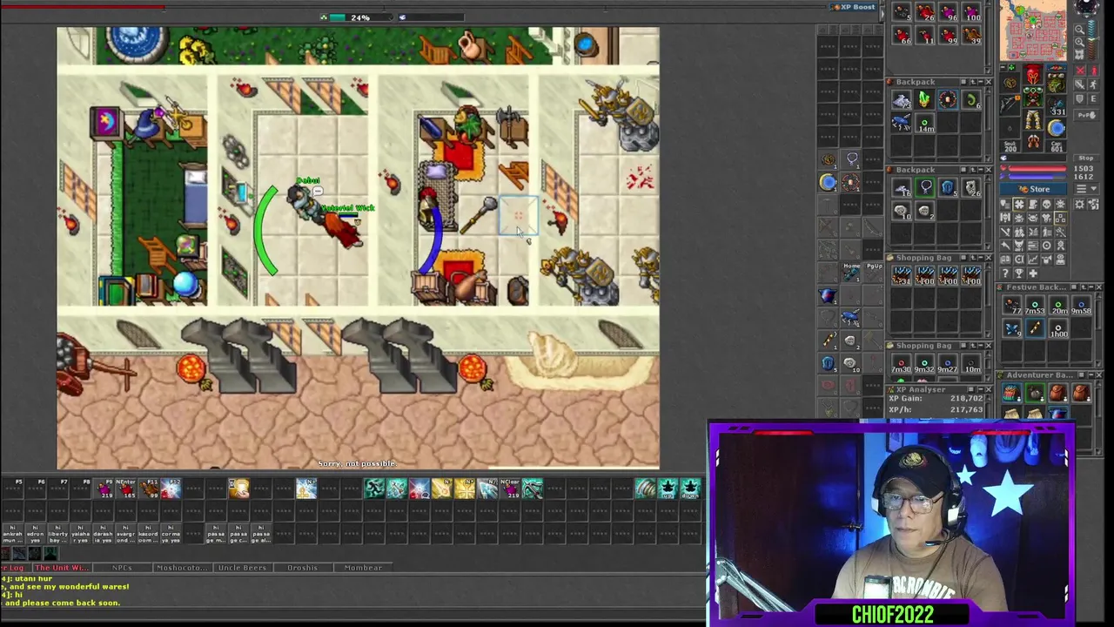Toggle expert mode E button
The width and height of the screenshot is (1114, 627).
(1093, 98)
